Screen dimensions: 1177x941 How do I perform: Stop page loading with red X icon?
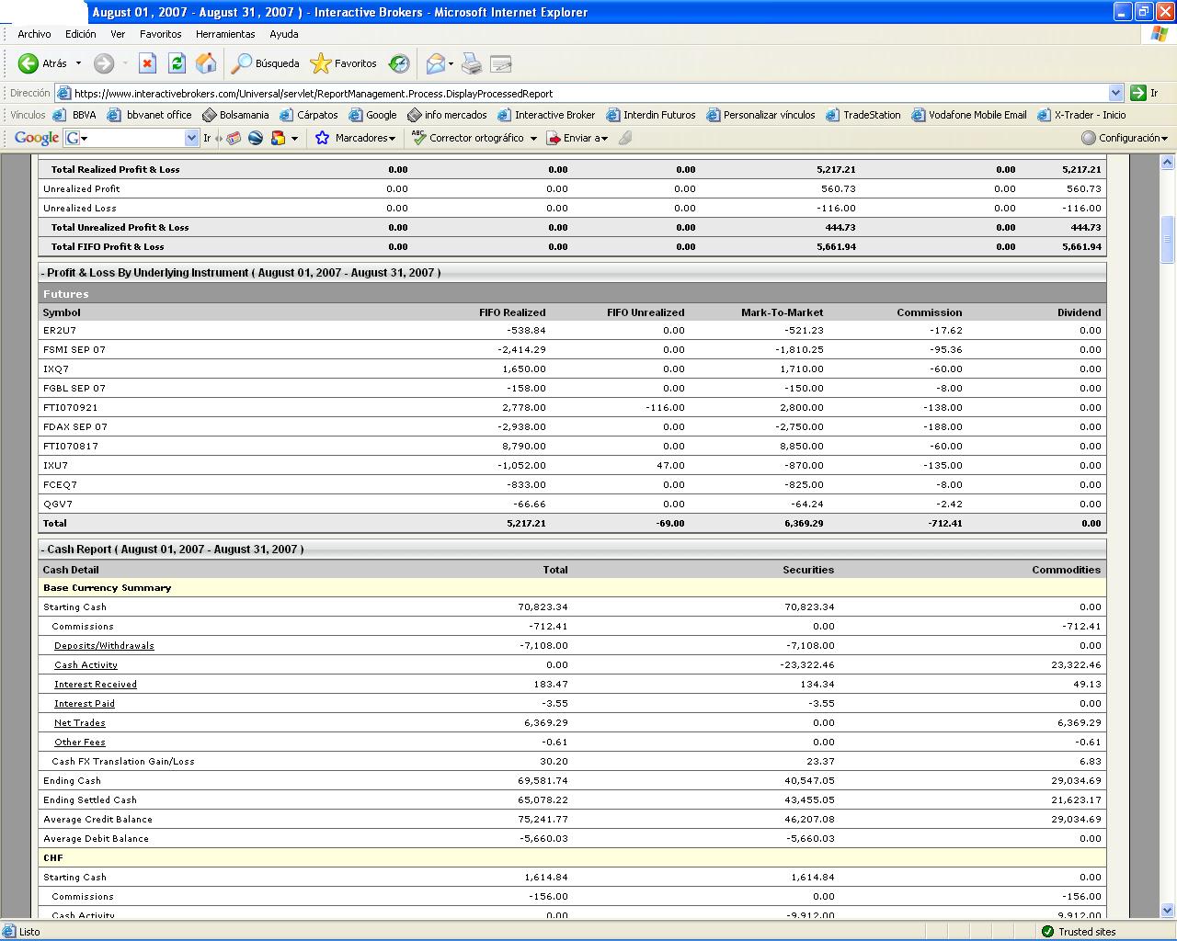click(147, 63)
